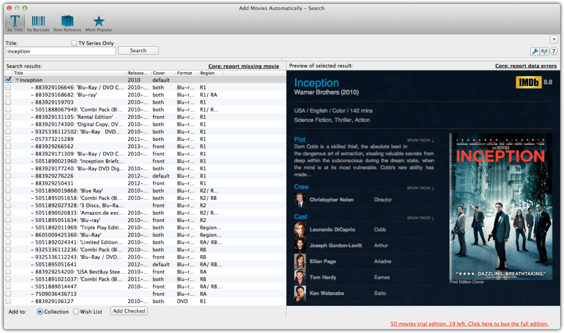The height and width of the screenshot is (333, 564).
Task: Select row 5051895051641
Action: point(145,264)
